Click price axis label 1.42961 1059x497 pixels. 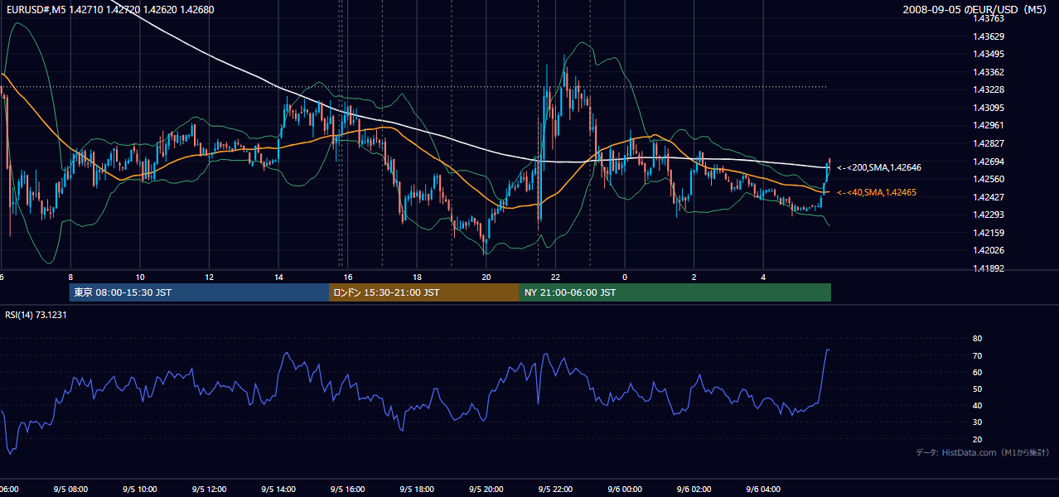pyautogui.click(x=990, y=125)
